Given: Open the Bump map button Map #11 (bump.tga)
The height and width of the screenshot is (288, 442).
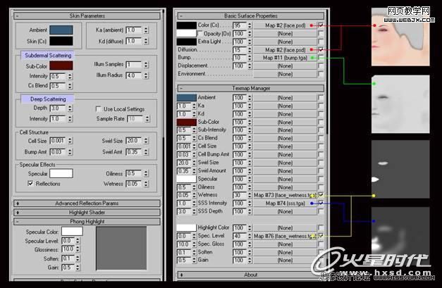Looking at the screenshot, I should click(x=285, y=58).
